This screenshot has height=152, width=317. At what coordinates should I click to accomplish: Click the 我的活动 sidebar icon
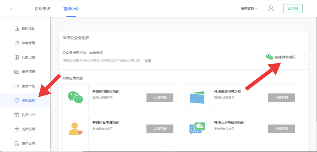coord(17,29)
